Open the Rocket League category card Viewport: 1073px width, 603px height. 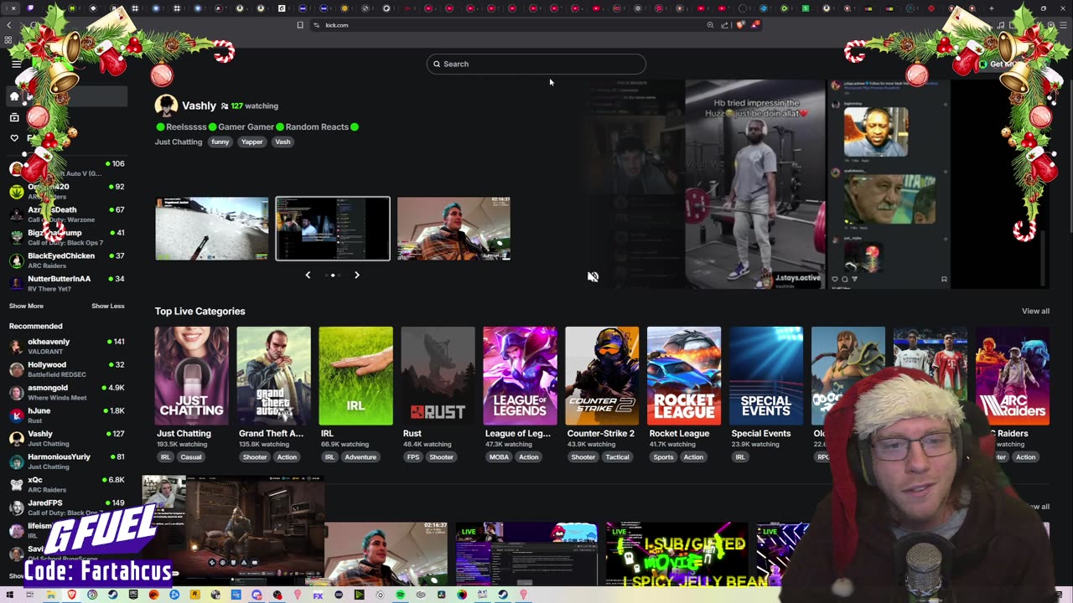point(684,376)
